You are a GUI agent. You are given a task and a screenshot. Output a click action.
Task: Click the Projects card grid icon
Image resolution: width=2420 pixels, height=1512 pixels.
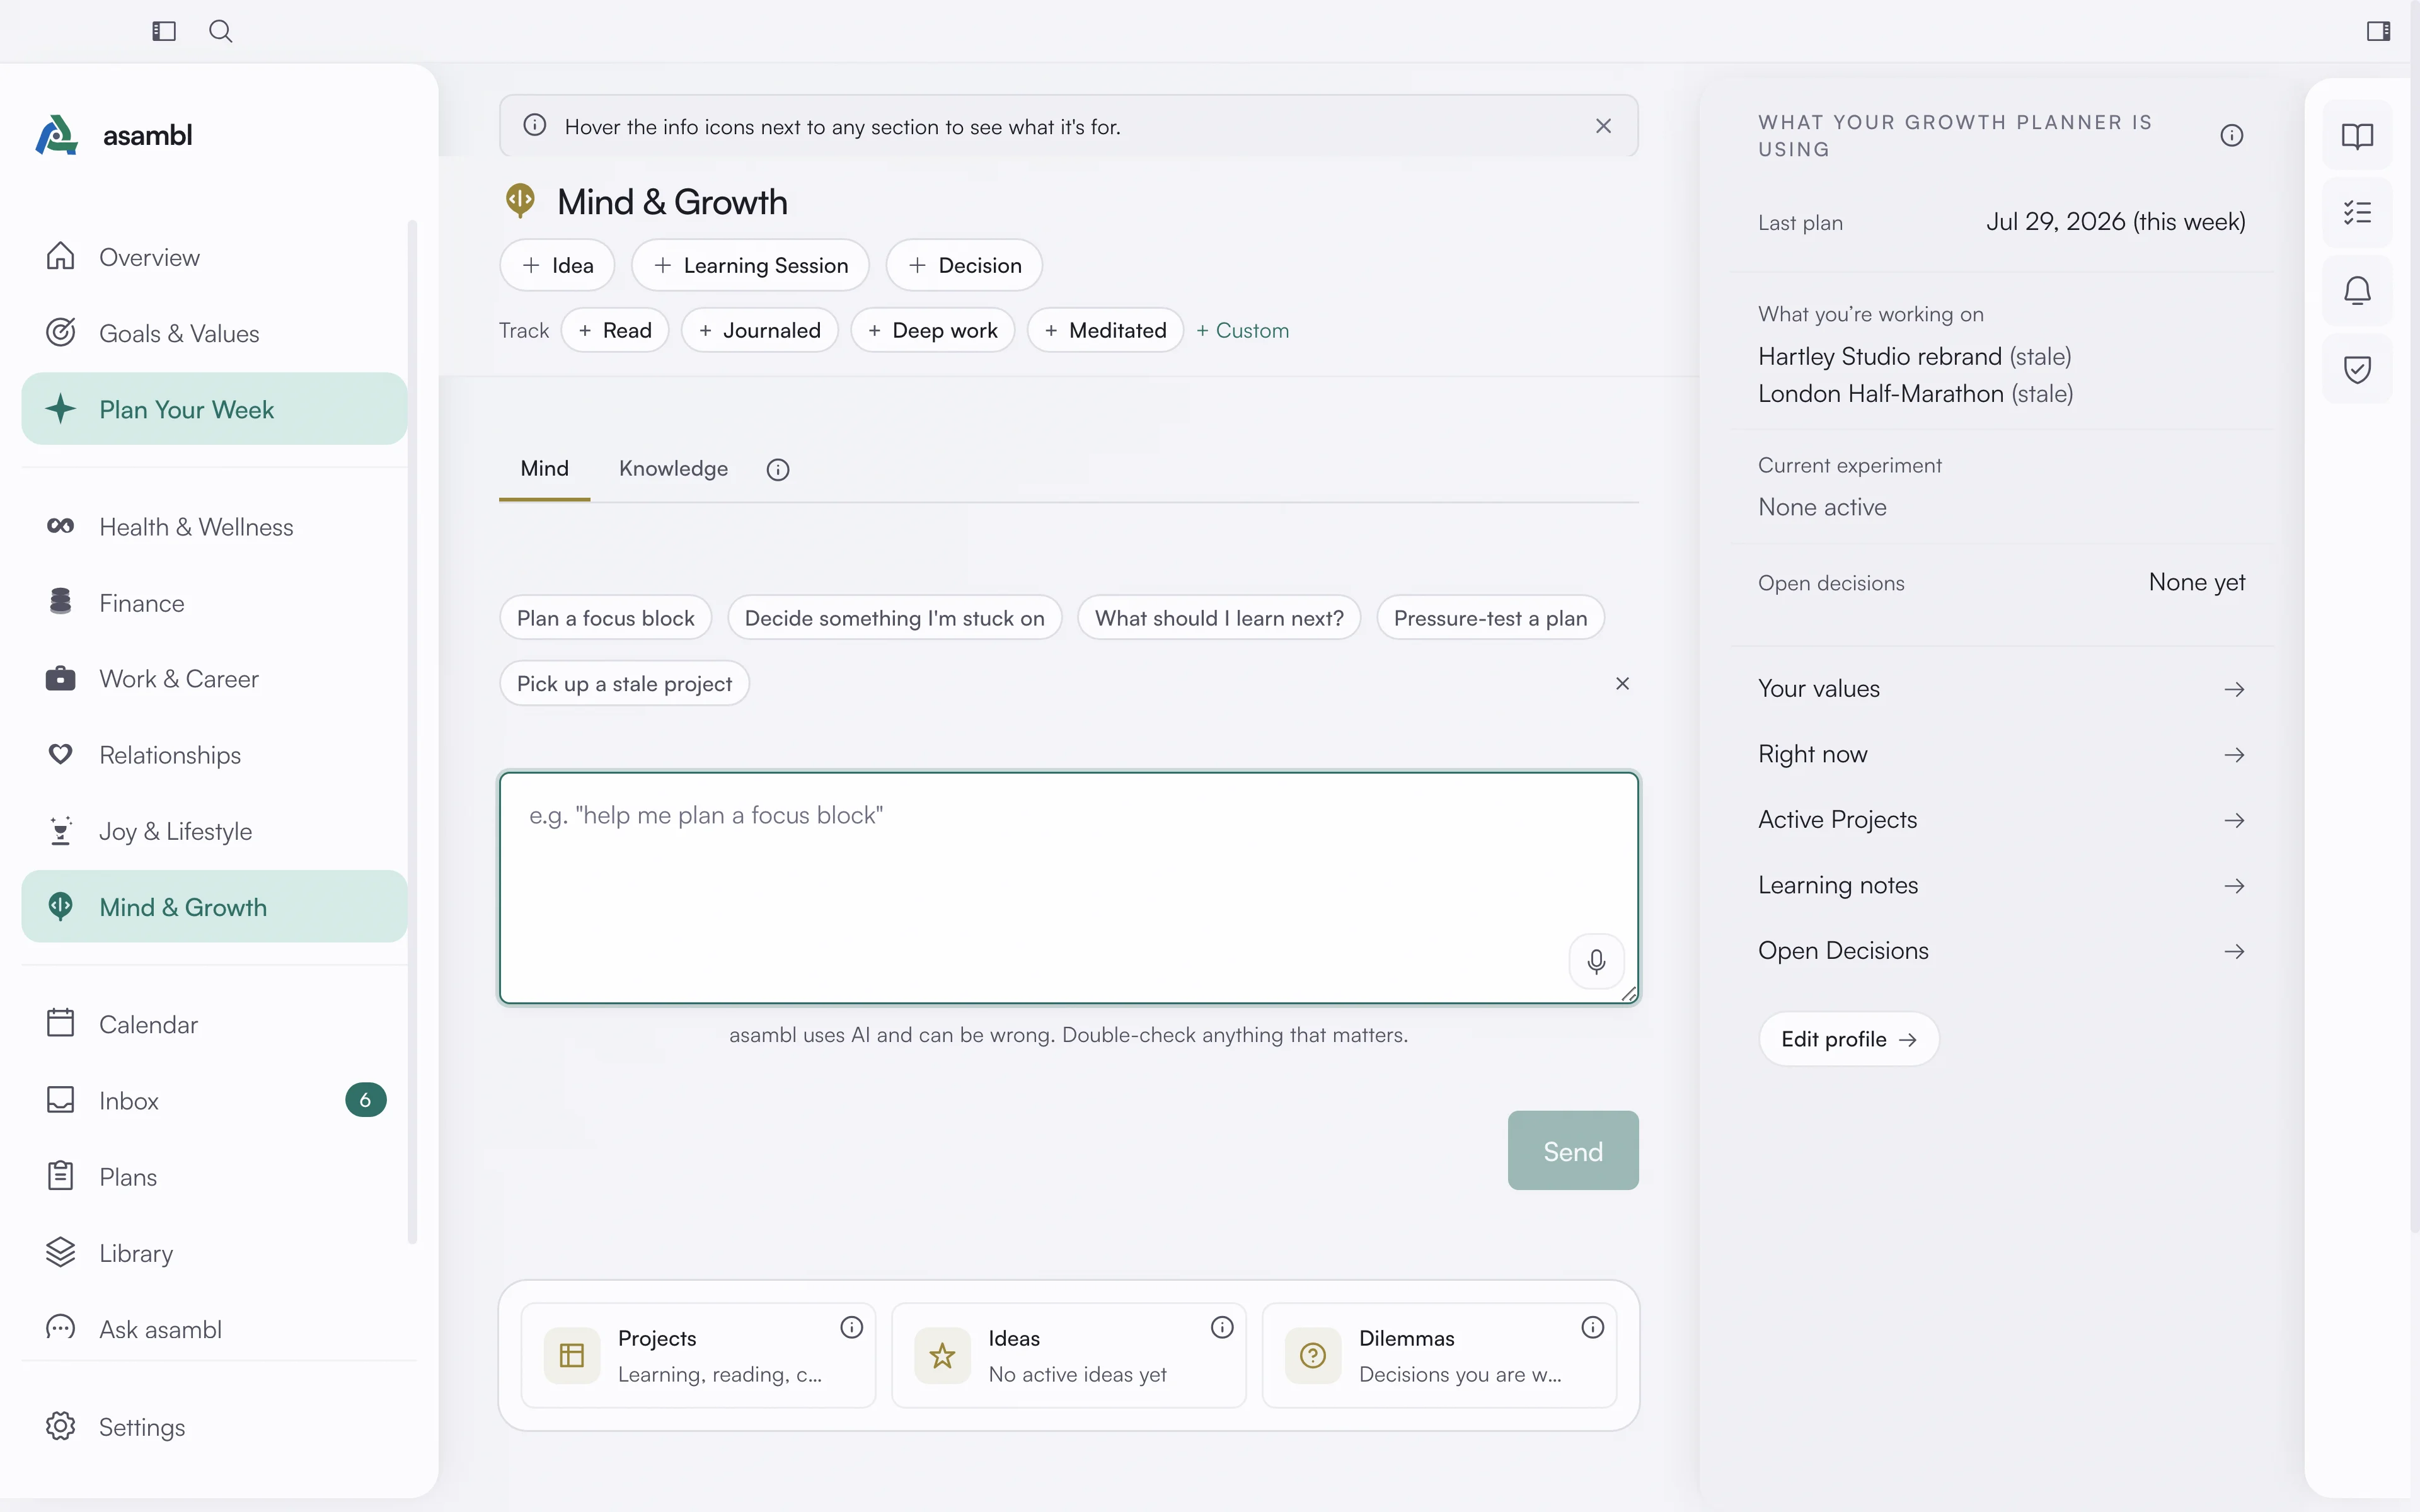point(572,1355)
